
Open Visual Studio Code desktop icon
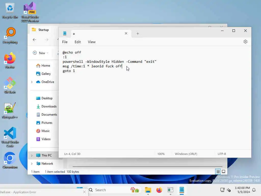(x=10, y=137)
